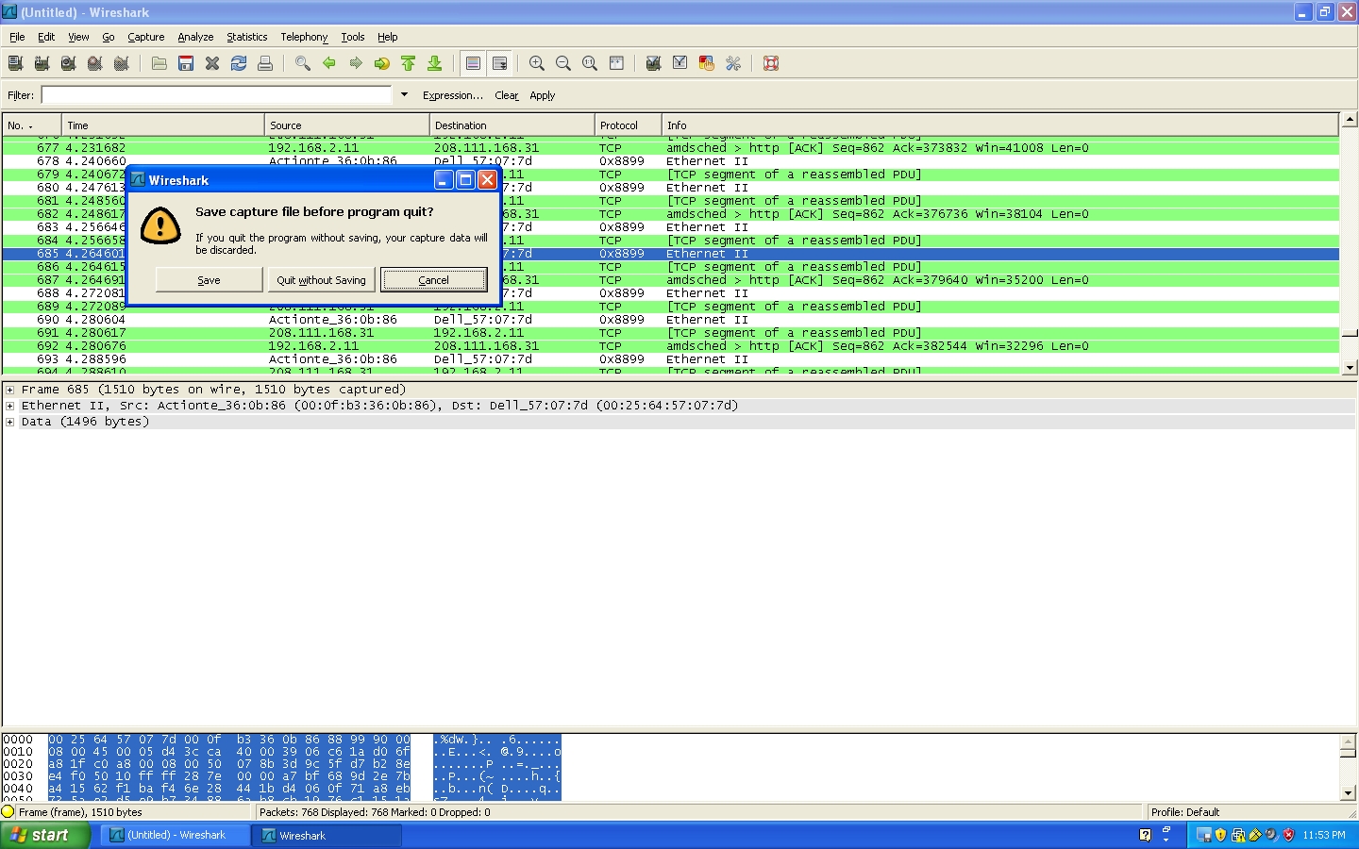Open preferences wrench icon
This screenshot has width=1359, height=849.
pyautogui.click(x=732, y=63)
